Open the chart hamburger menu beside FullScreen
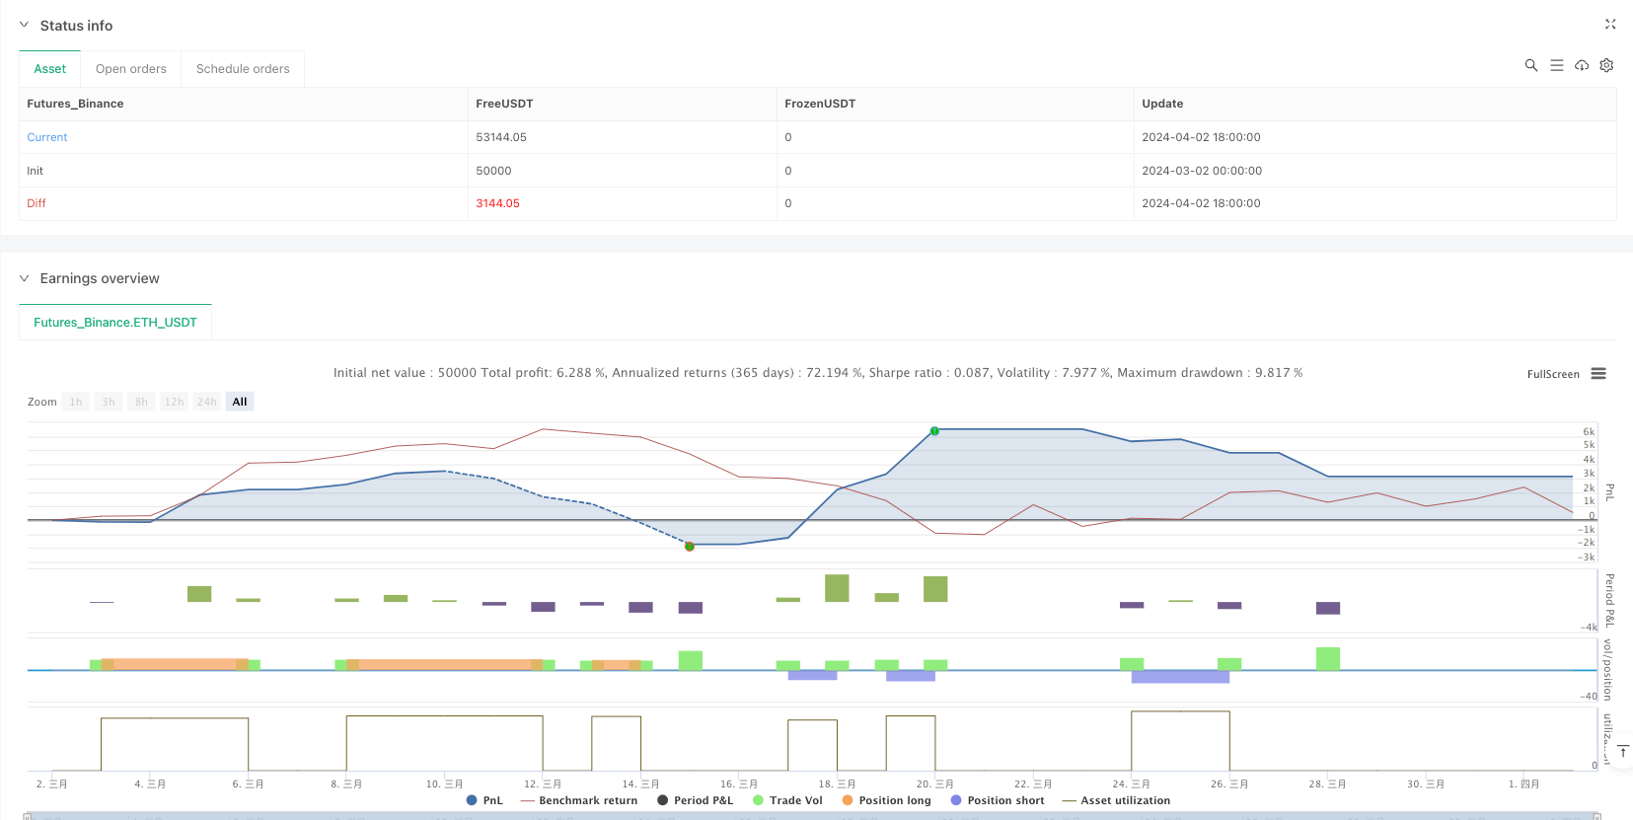The width and height of the screenshot is (1633, 820). point(1598,374)
